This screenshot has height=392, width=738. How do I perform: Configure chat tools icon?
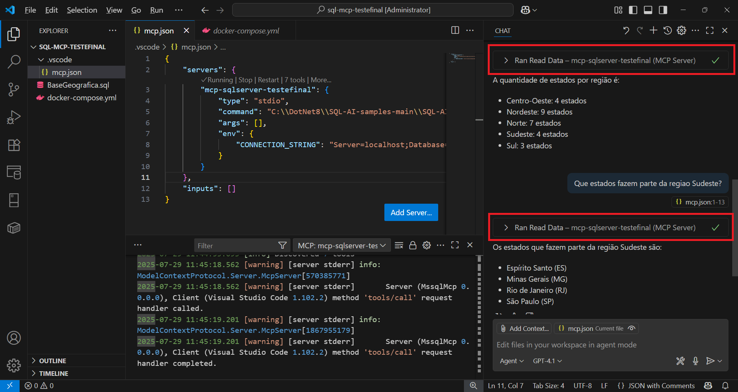(680, 361)
